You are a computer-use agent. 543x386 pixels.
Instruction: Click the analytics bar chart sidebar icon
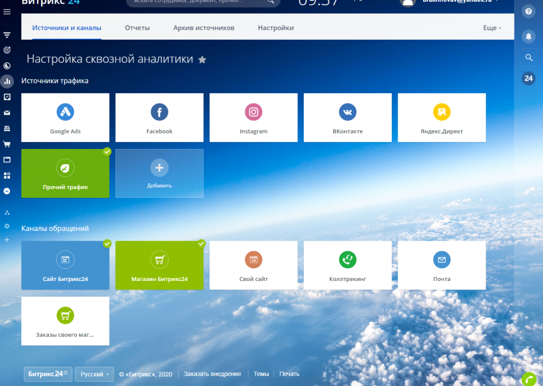7,82
